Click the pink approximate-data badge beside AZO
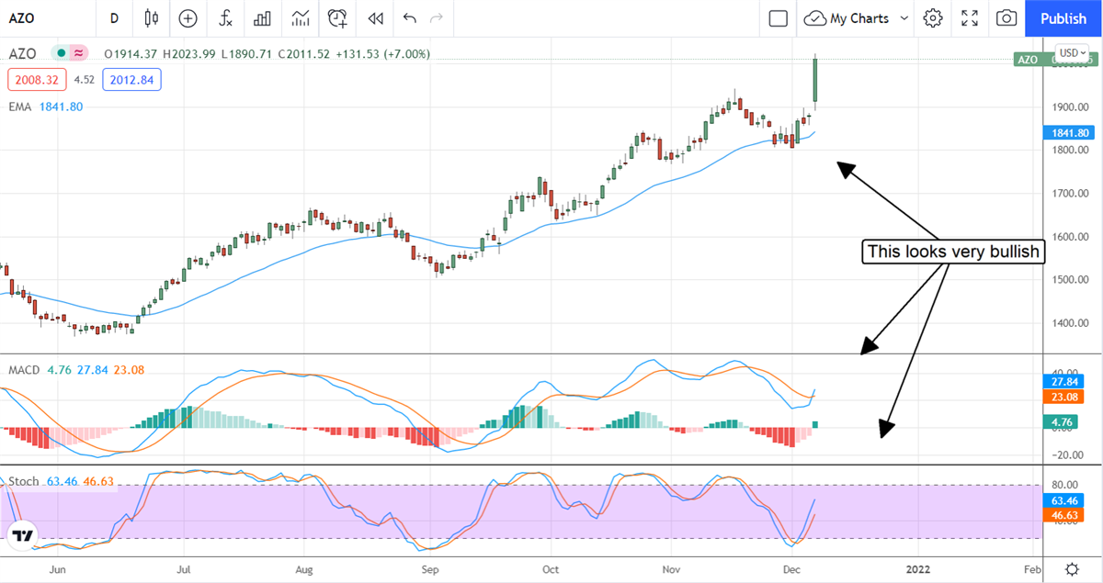The height and width of the screenshot is (583, 1103). click(x=79, y=54)
